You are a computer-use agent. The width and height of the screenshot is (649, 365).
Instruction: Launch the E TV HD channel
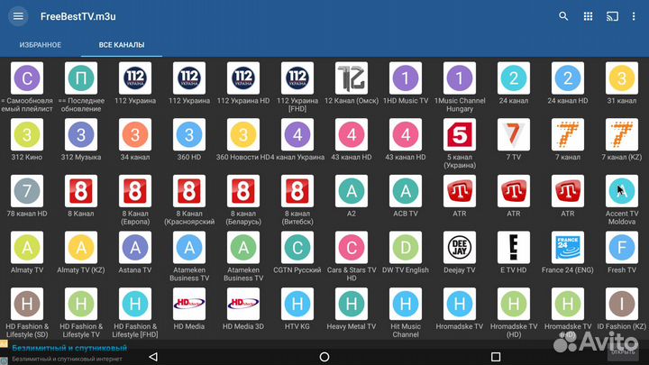(x=514, y=248)
